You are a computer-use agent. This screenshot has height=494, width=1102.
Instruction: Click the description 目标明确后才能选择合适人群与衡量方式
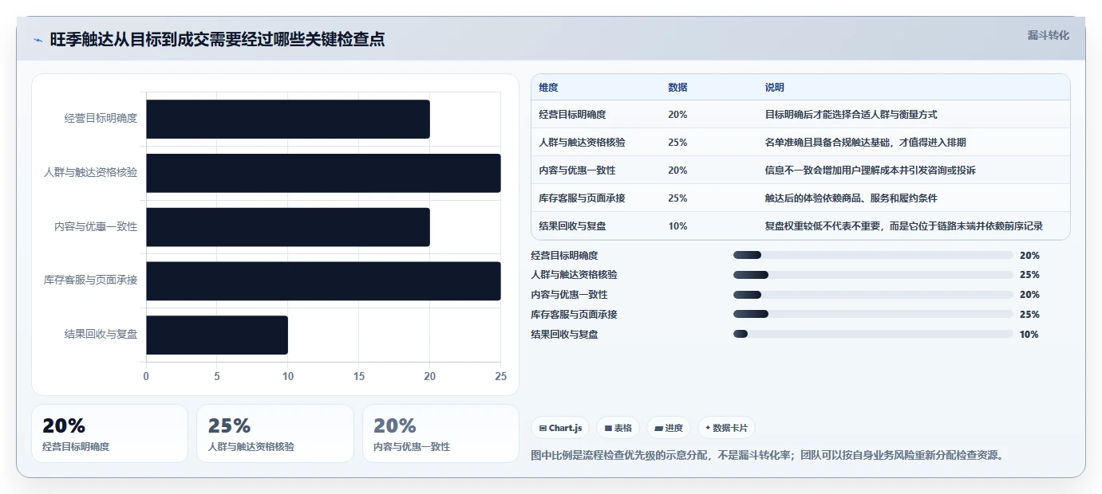(851, 115)
